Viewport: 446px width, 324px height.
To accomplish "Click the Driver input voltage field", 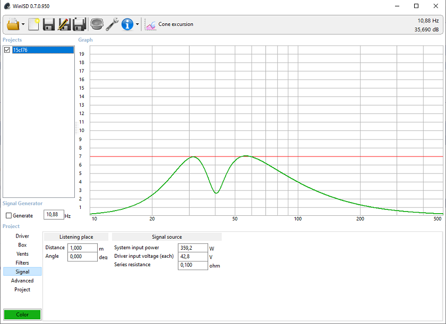I will [193, 257].
